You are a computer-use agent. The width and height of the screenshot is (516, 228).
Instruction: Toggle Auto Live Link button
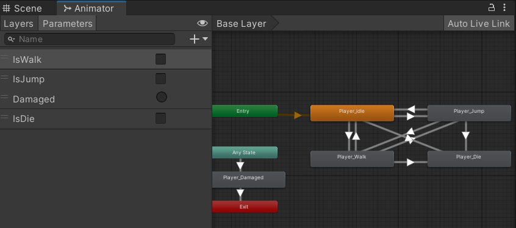pyautogui.click(x=478, y=24)
